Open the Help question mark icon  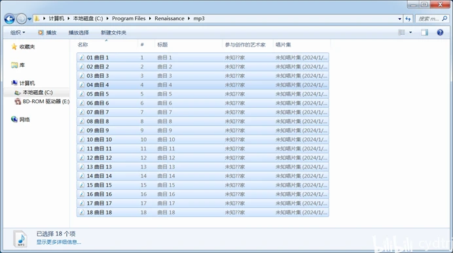[440, 32]
